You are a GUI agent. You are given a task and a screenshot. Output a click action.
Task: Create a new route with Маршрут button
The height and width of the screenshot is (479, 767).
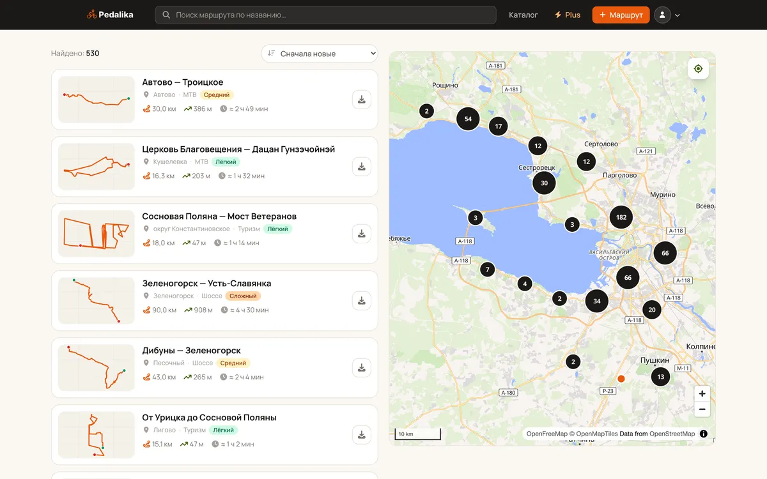click(621, 15)
